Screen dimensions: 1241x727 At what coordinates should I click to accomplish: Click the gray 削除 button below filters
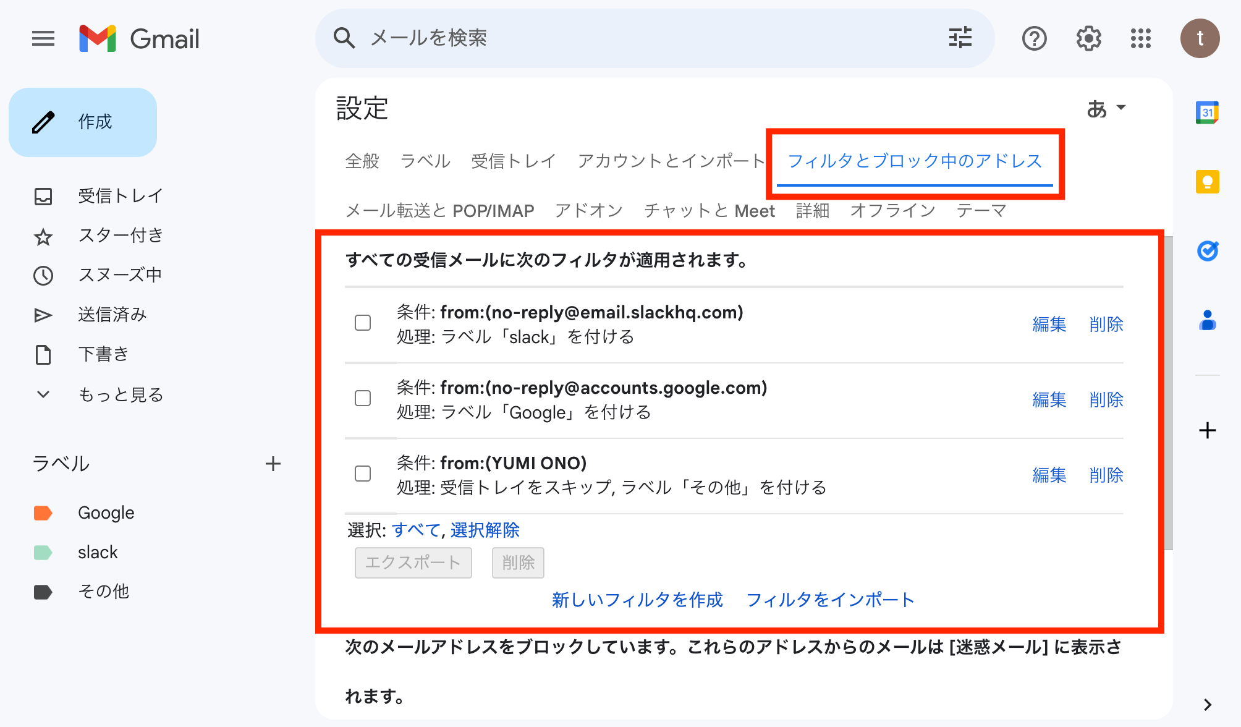[x=518, y=563]
